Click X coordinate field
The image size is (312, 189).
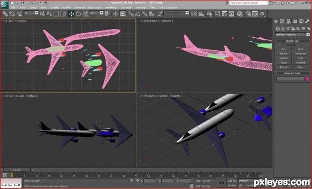pos(150,181)
